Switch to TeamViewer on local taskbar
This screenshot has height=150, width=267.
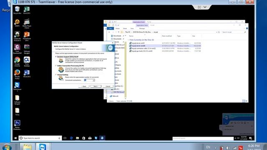pos(43,147)
